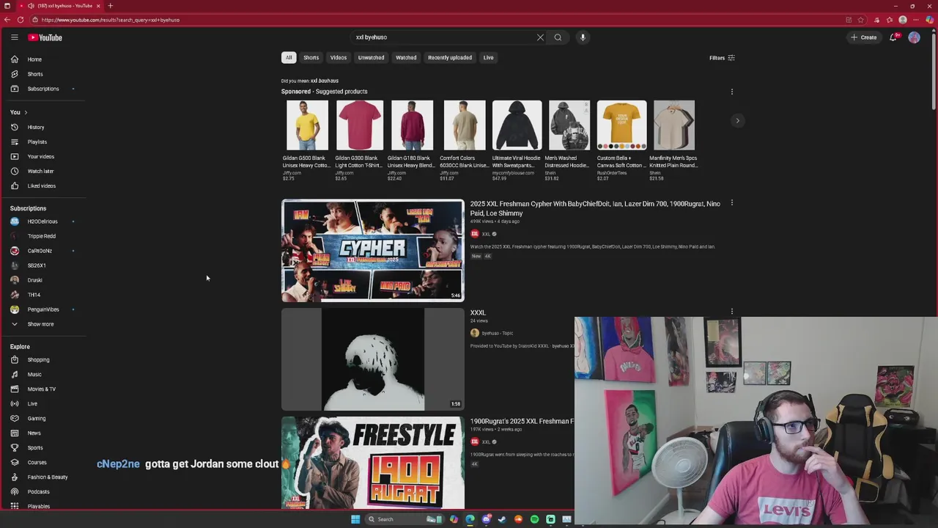
Task: Open PenguinVibes subscription channel
Action: coord(43,309)
